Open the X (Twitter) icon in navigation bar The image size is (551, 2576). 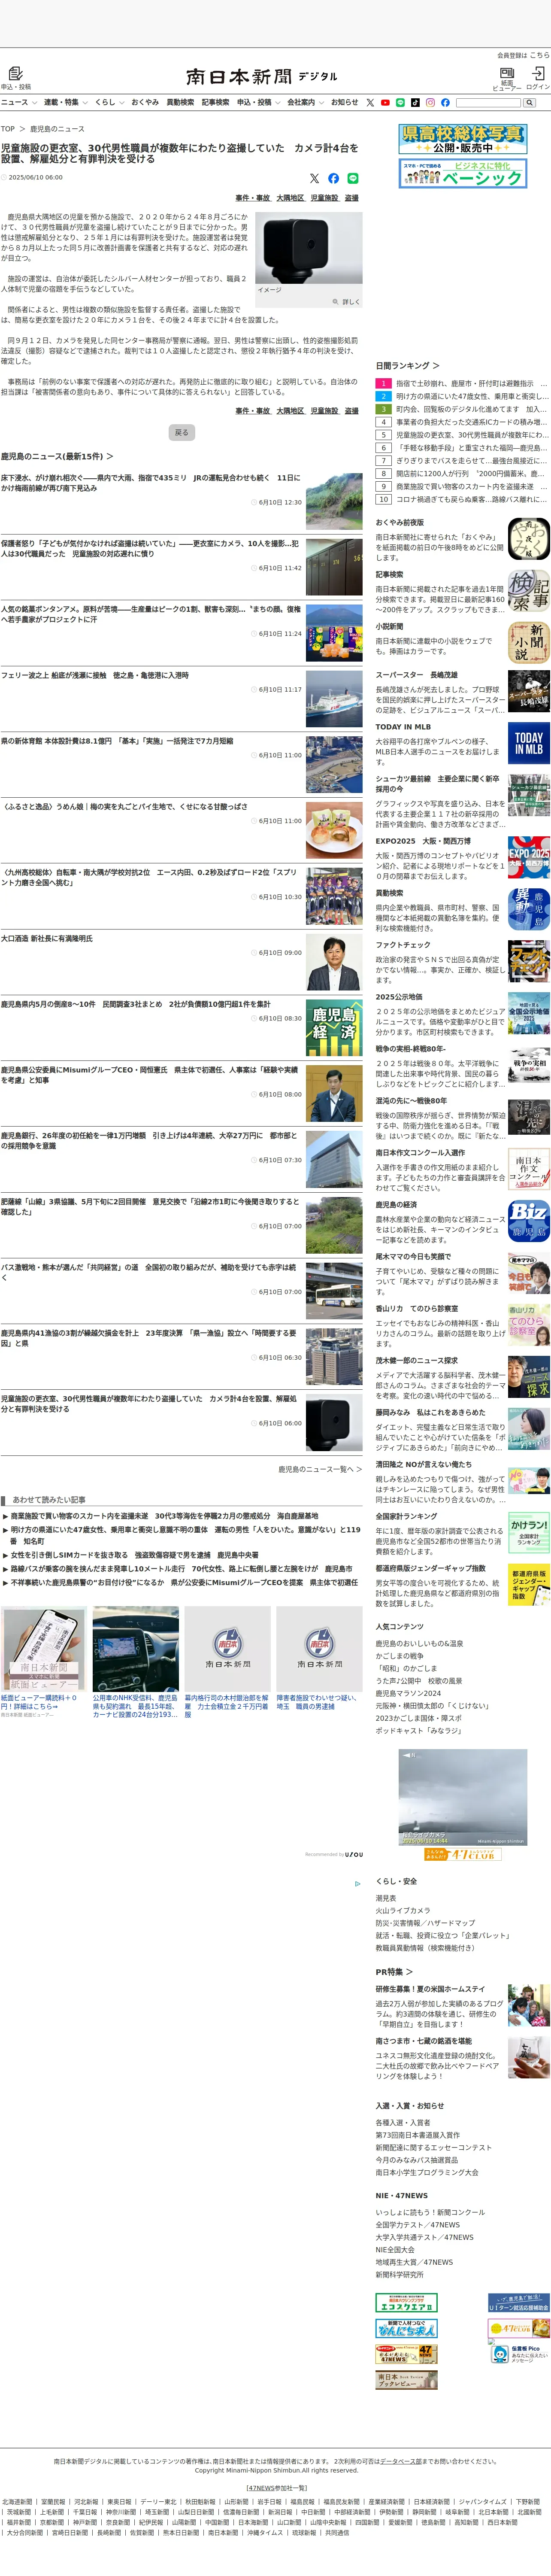coord(370,102)
